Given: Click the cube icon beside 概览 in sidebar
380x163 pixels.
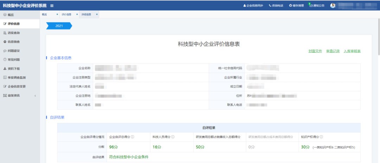Looking at the screenshot, I should (x=5, y=15).
